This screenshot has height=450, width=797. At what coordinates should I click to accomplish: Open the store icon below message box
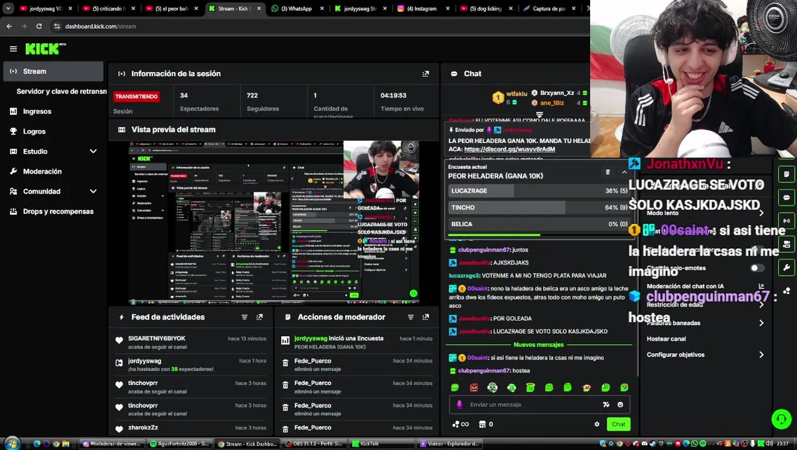pyautogui.click(x=482, y=424)
